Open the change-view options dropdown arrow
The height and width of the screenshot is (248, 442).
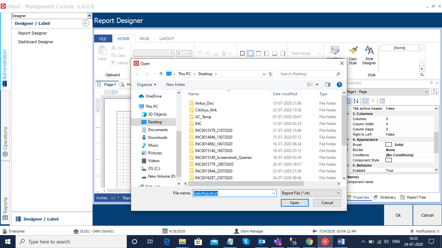click(x=317, y=85)
